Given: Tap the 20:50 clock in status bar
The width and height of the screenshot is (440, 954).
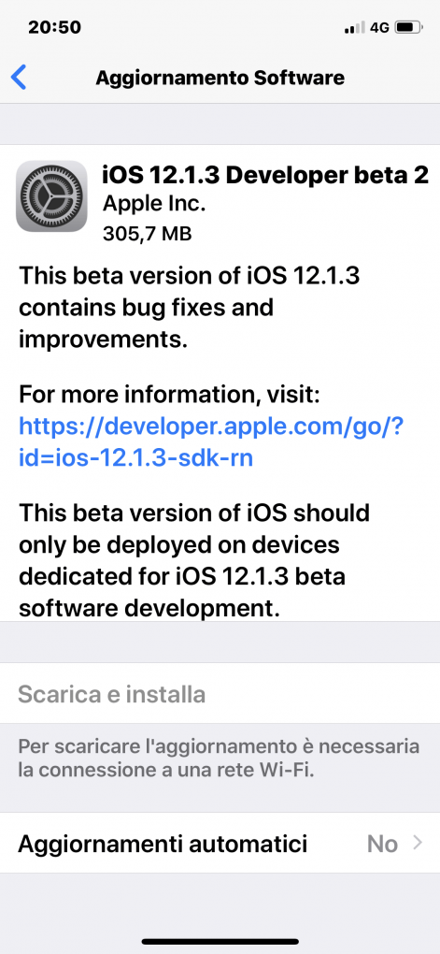Looking at the screenshot, I should (x=55, y=27).
